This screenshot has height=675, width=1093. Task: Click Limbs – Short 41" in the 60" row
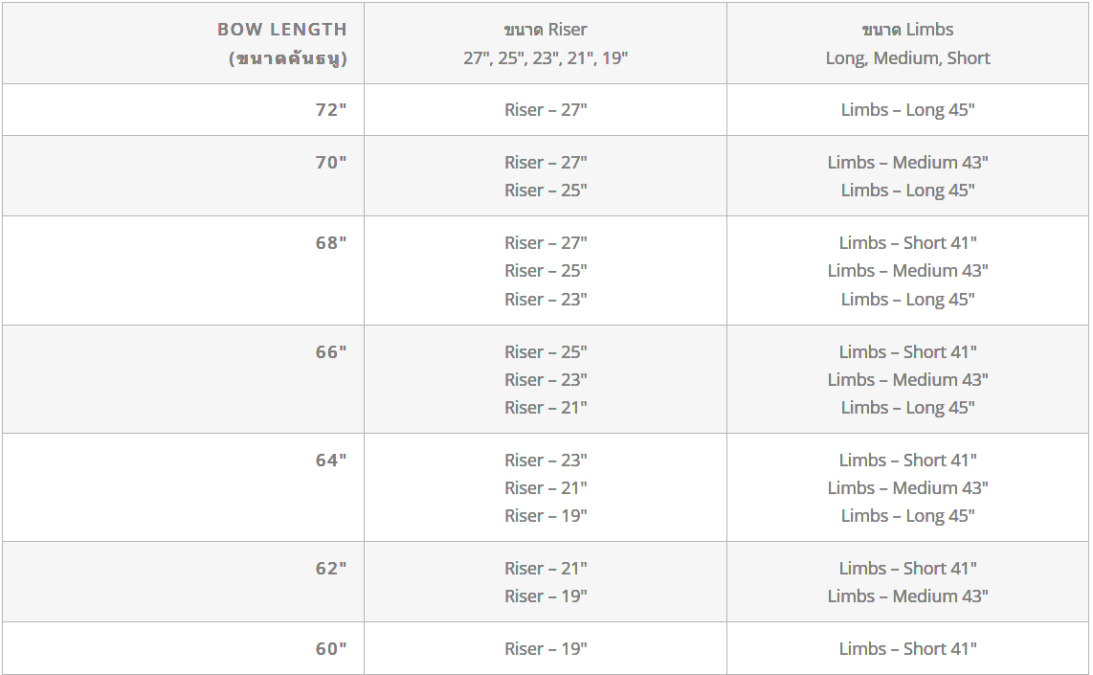click(x=907, y=649)
